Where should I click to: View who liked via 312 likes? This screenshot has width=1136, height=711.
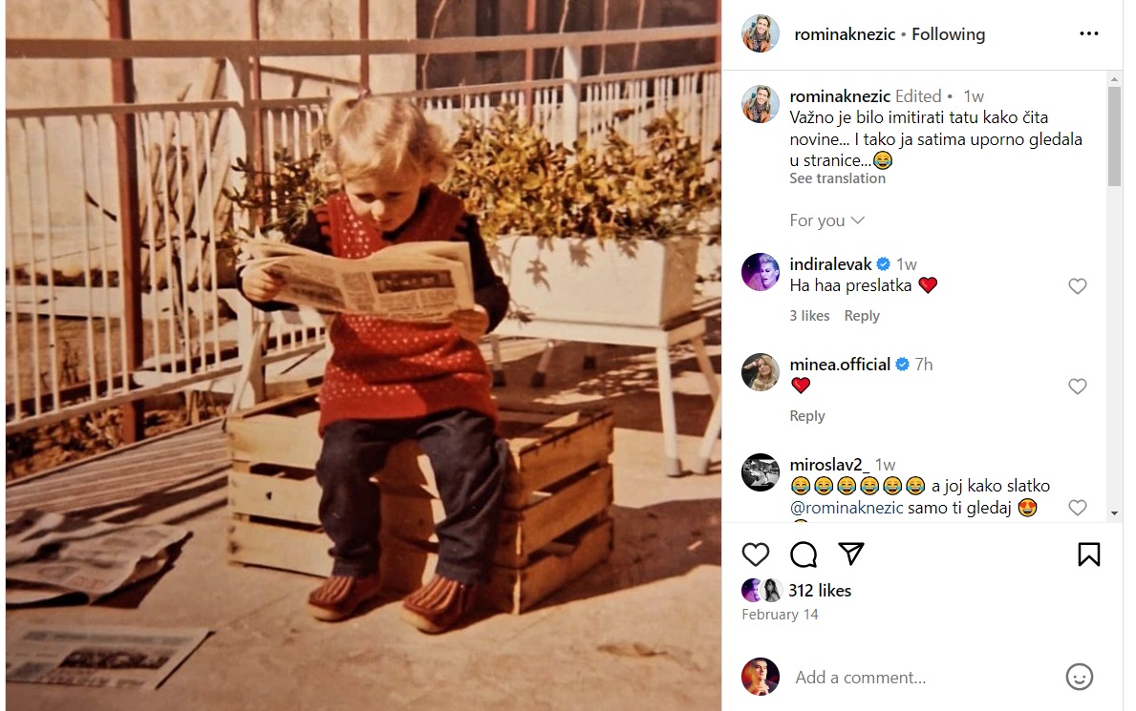[x=820, y=591]
